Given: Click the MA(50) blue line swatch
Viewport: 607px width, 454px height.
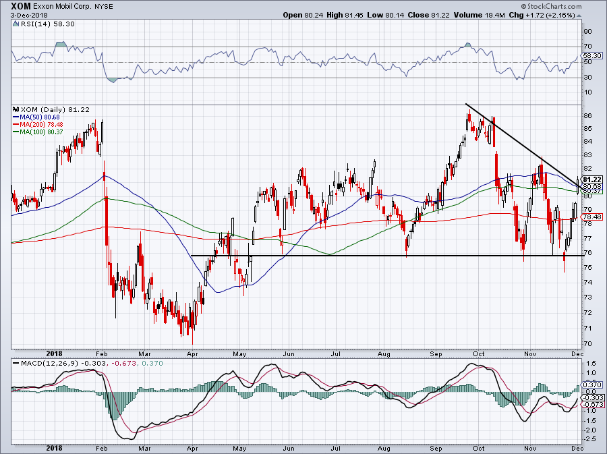Looking at the screenshot, I should [16, 117].
